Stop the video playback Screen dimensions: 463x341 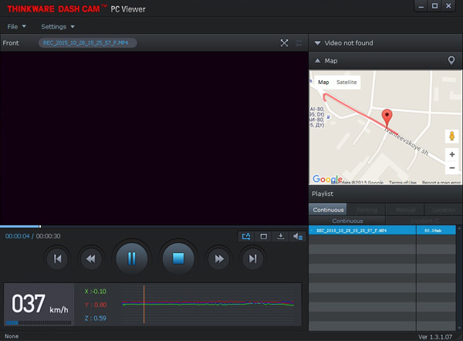178,258
